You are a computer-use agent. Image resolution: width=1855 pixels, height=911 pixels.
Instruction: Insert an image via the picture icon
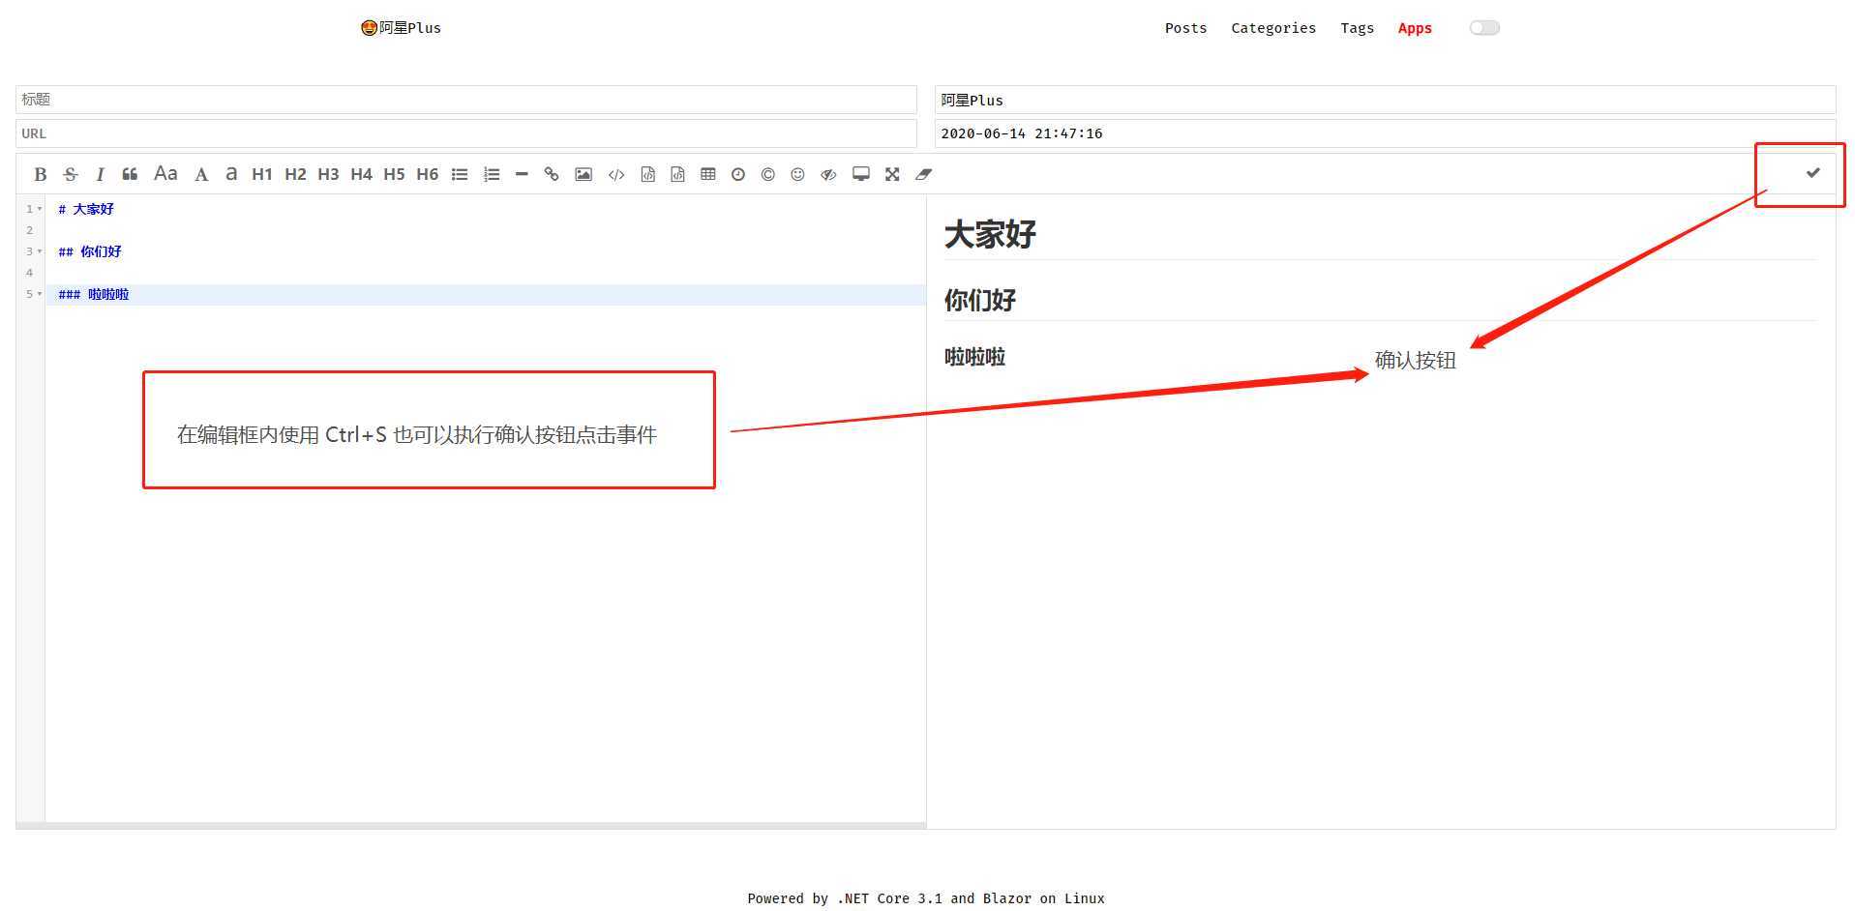(x=583, y=174)
